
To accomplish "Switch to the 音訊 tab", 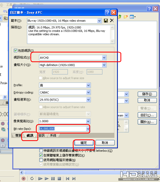I will [42, 136].
